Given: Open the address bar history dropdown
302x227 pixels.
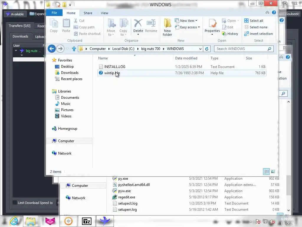Looking at the screenshot, I should click(x=200, y=49).
